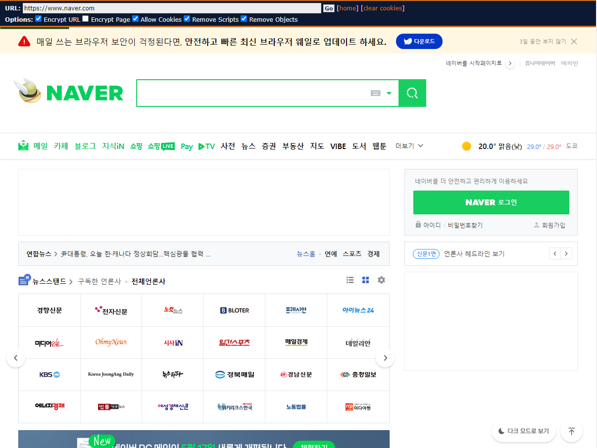Click the scroll-to-top arrow button
The height and width of the screenshot is (448, 597).
pos(571,431)
